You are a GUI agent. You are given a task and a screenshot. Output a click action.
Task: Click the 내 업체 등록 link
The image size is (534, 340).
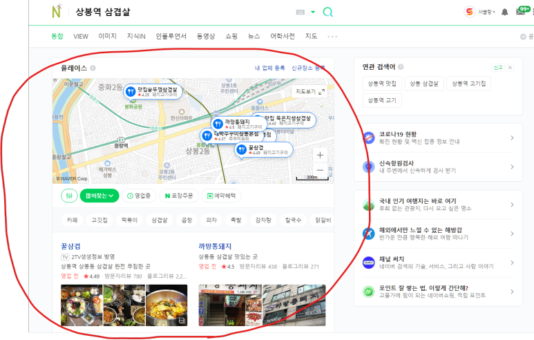tap(269, 68)
